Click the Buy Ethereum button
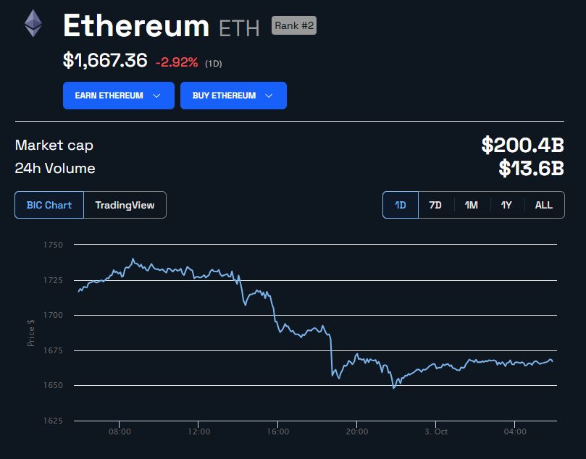This screenshot has height=459, width=586. (x=233, y=96)
